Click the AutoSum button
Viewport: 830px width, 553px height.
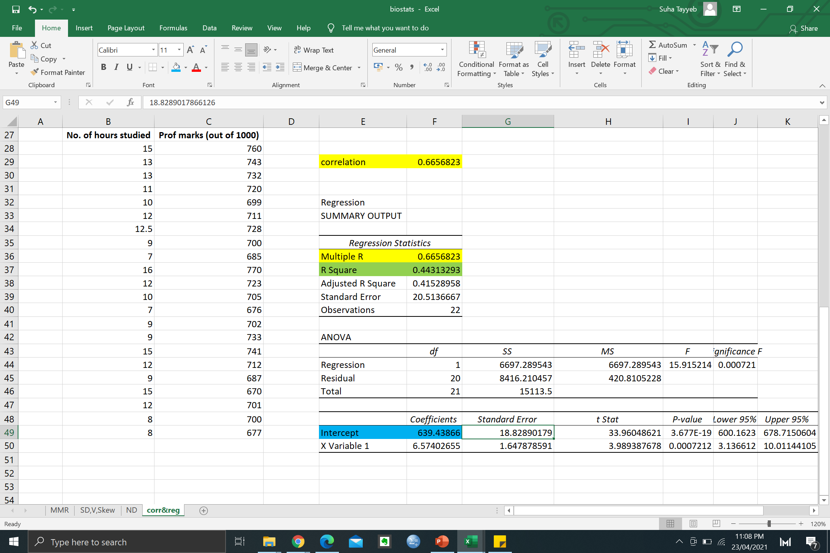[668, 45]
